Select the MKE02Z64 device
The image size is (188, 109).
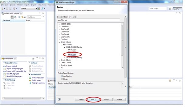pos(72,55)
